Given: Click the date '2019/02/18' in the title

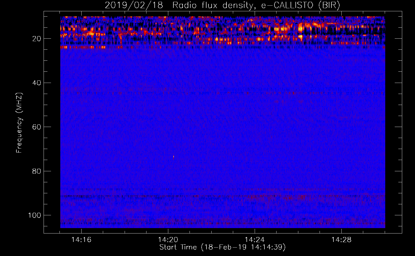Looking at the screenshot, I should [x=134, y=5].
